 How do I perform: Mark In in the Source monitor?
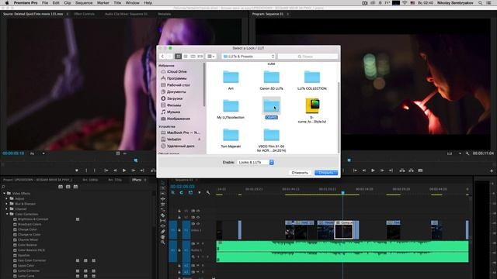click(x=86, y=170)
